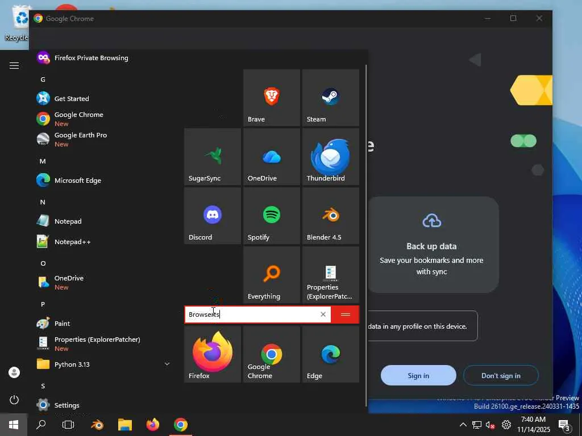
Task: Clear the tile group name text
Action: pos(323,315)
